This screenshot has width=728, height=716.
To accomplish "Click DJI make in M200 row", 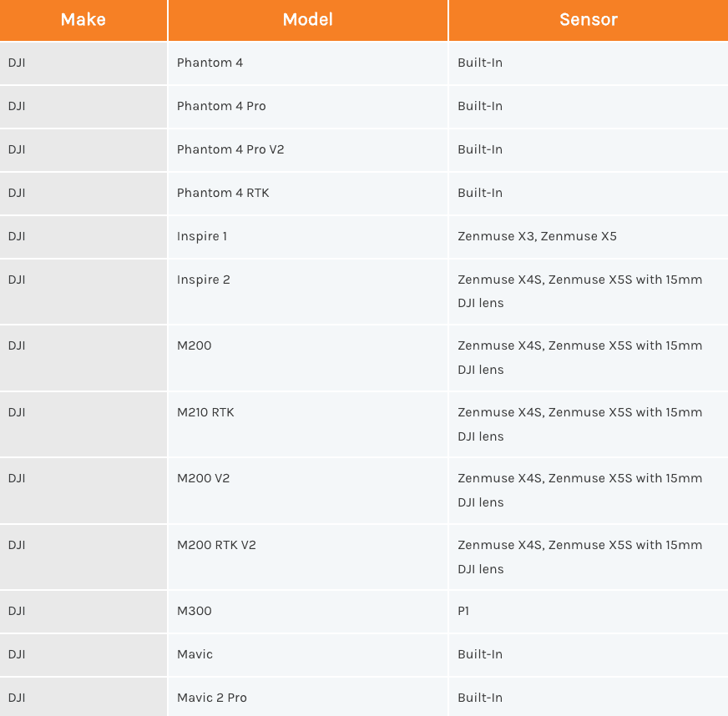I will 83,358.
